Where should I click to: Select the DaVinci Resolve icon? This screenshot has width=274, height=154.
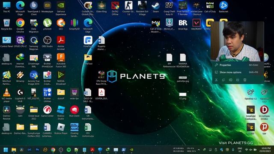click(x=7, y=113)
